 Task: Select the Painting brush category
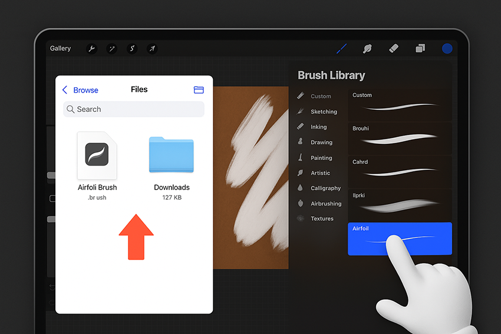click(321, 158)
